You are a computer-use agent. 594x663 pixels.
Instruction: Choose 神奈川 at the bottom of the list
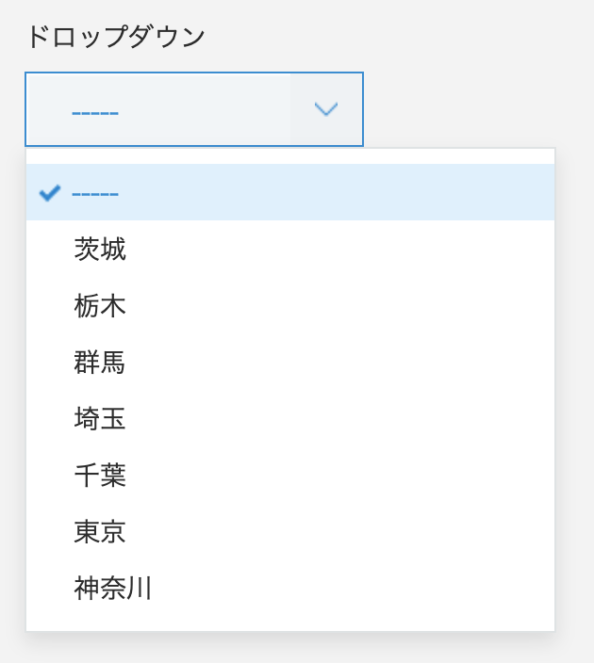click(113, 589)
